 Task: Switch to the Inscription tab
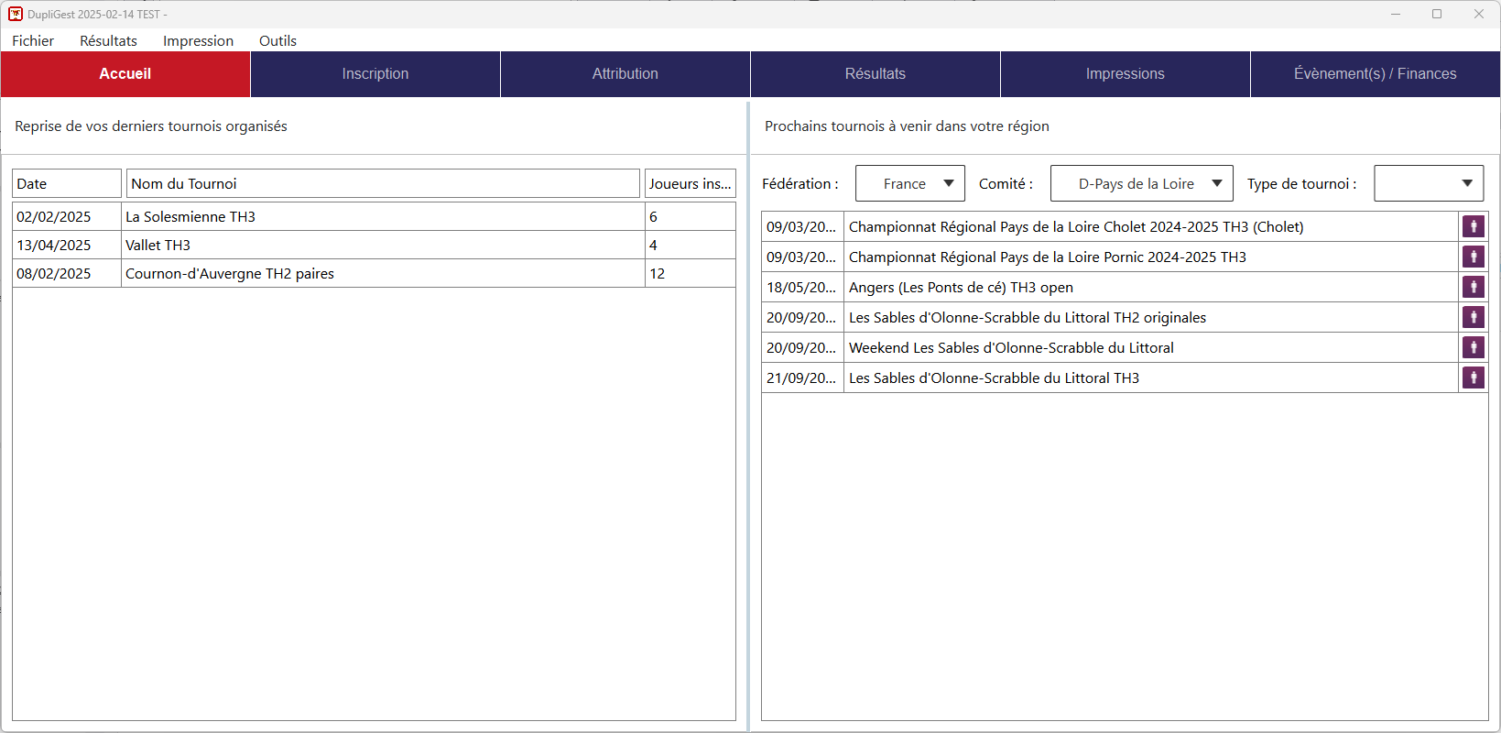(x=375, y=74)
